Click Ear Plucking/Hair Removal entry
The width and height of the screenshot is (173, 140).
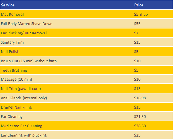(24, 33)
